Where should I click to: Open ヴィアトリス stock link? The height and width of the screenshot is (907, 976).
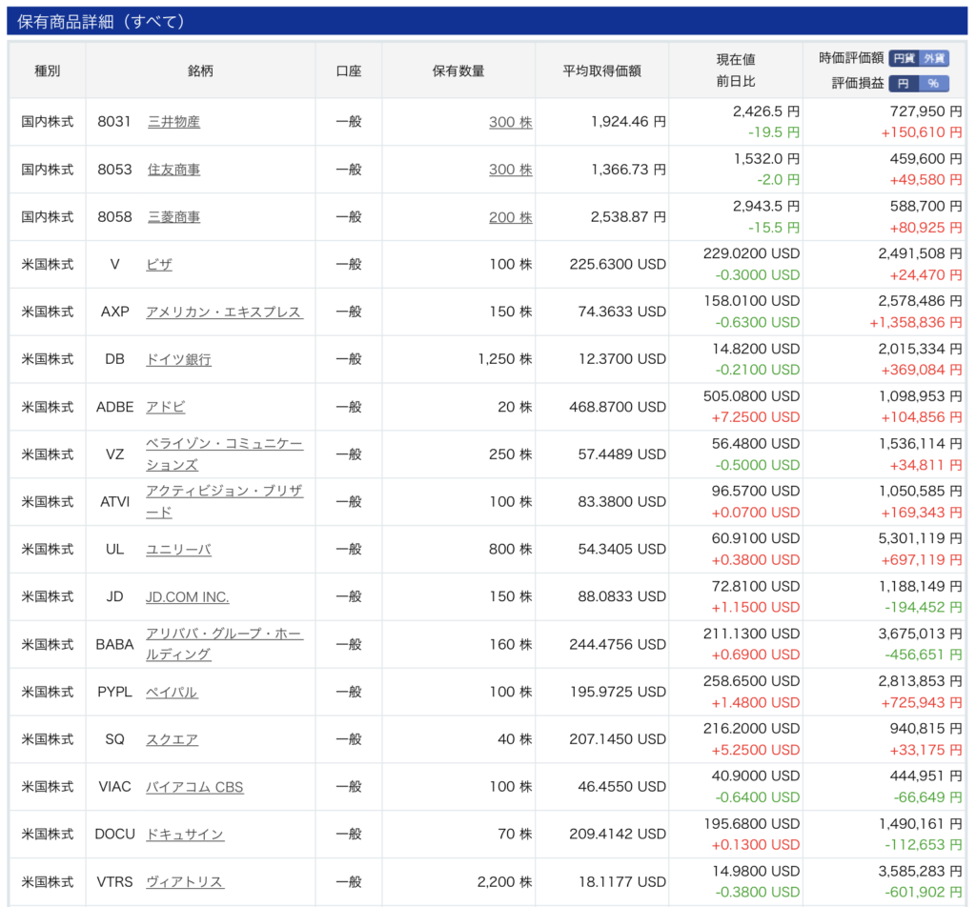click(x=185, y=881)
